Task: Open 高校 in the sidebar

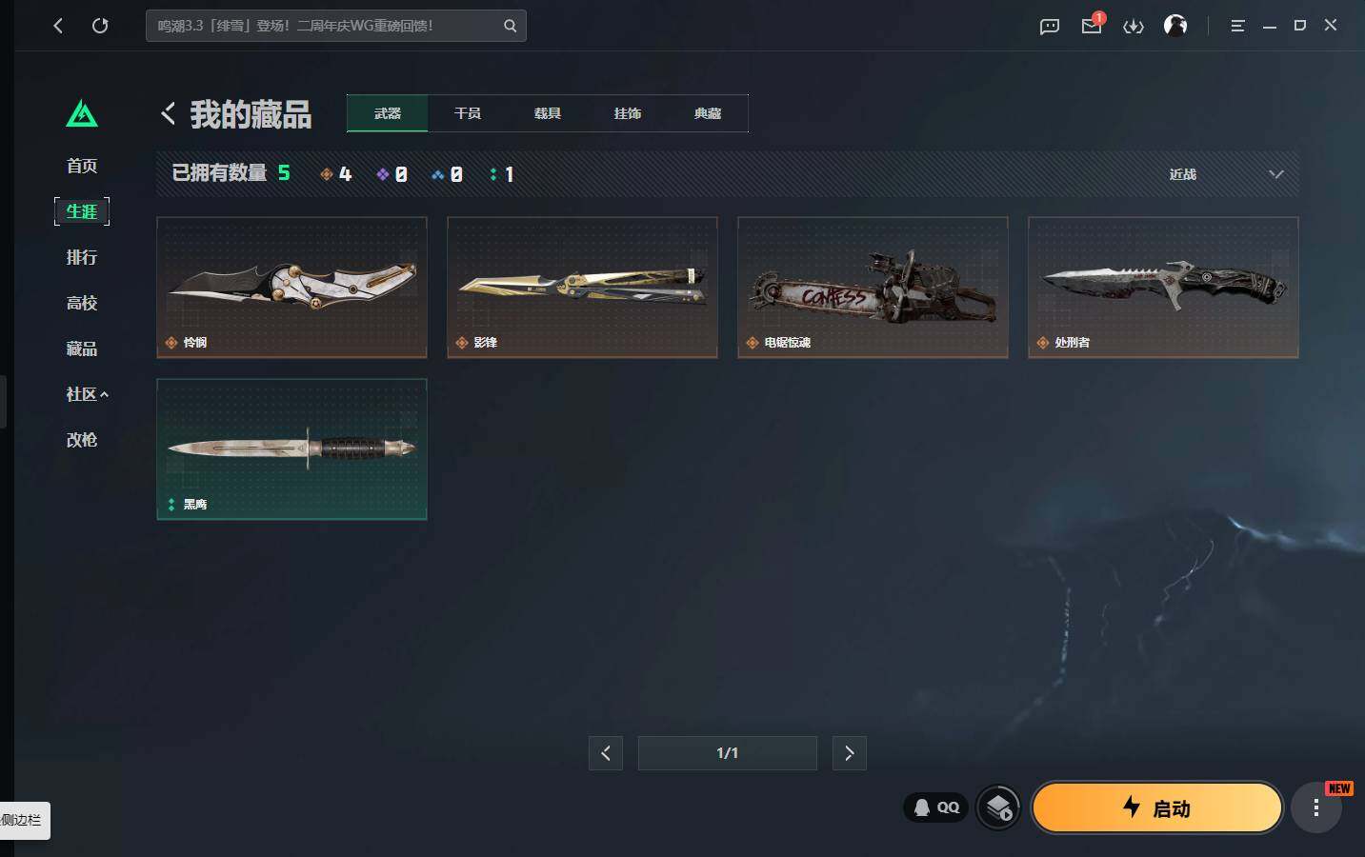Action: (82, 303)
